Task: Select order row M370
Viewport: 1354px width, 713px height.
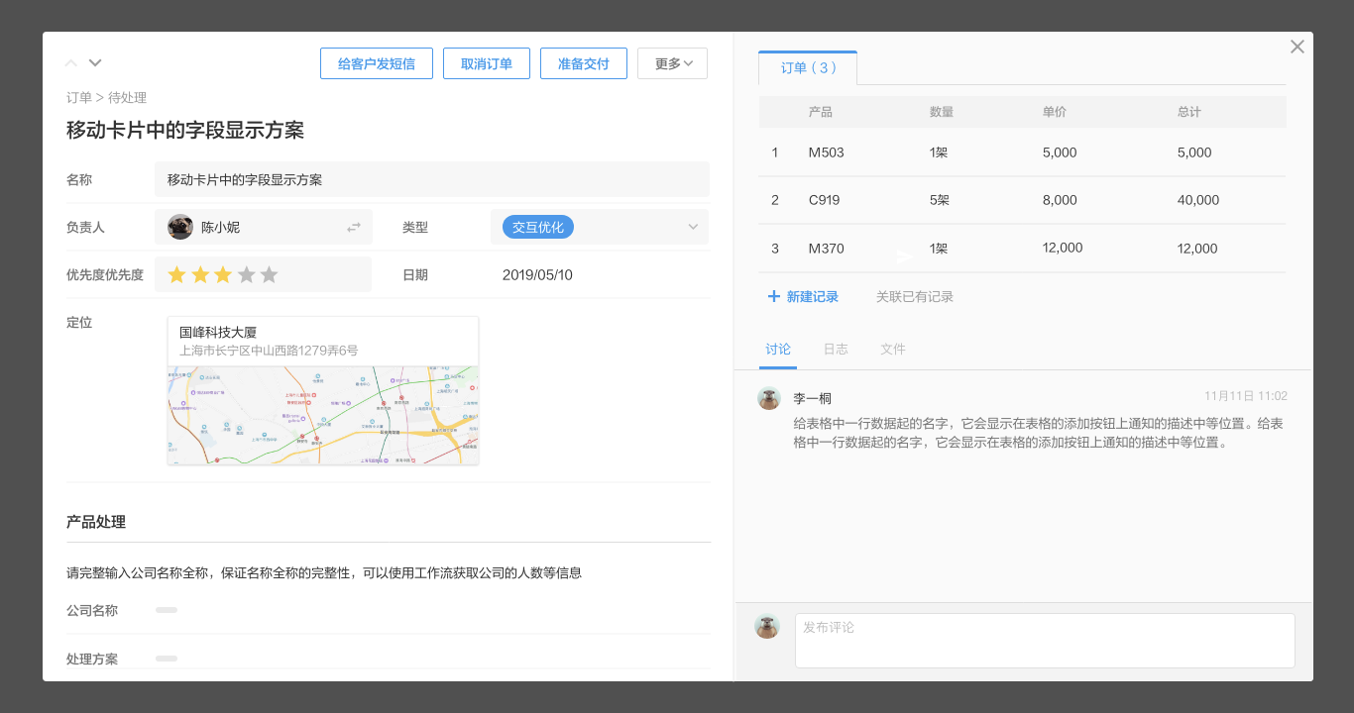Action: pyautogui.click(x=1023, y=249)
